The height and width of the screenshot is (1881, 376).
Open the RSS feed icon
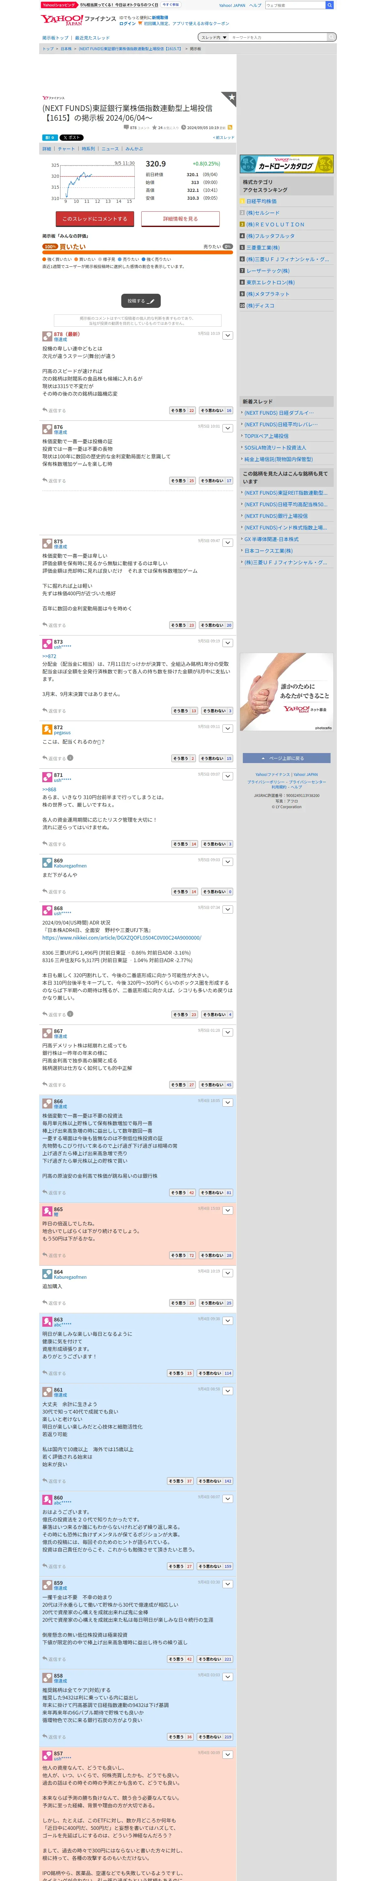tap(230, 127)
